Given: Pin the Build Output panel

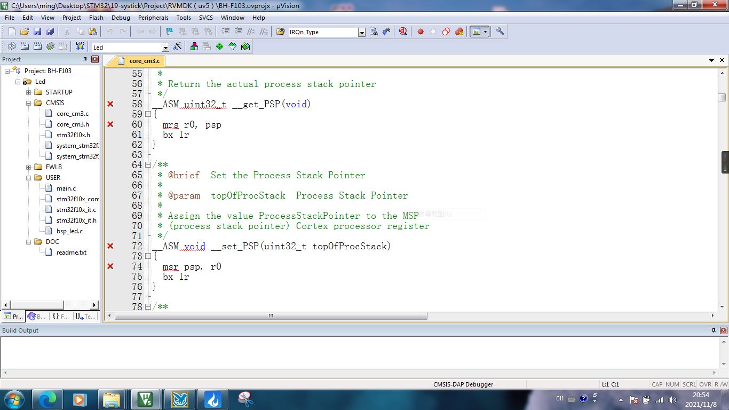Looking at the screenshot, I should pos(714,330).
